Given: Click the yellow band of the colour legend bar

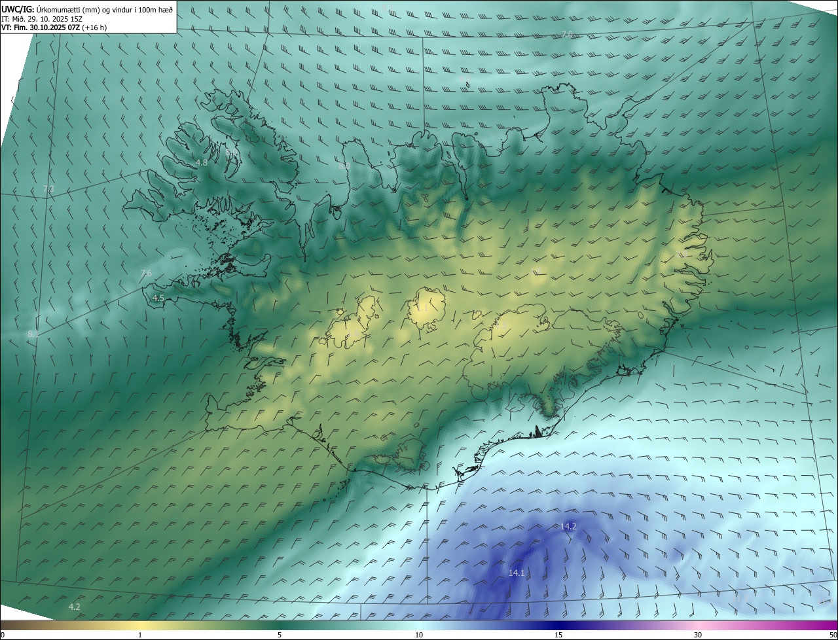Looking at the screenshot, I should point(141,624).
